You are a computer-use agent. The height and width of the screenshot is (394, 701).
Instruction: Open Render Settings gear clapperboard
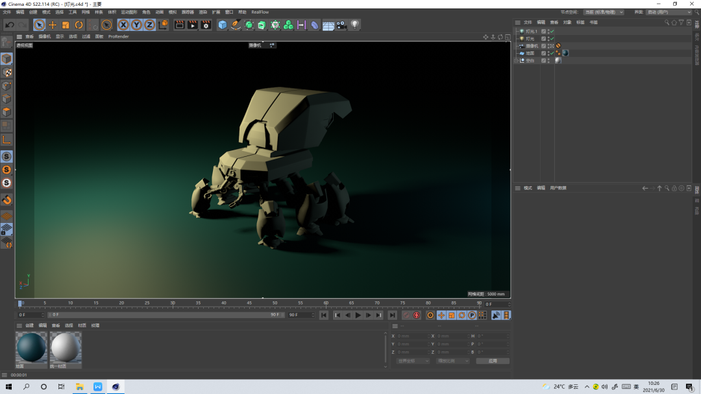(x=206, y=25)
